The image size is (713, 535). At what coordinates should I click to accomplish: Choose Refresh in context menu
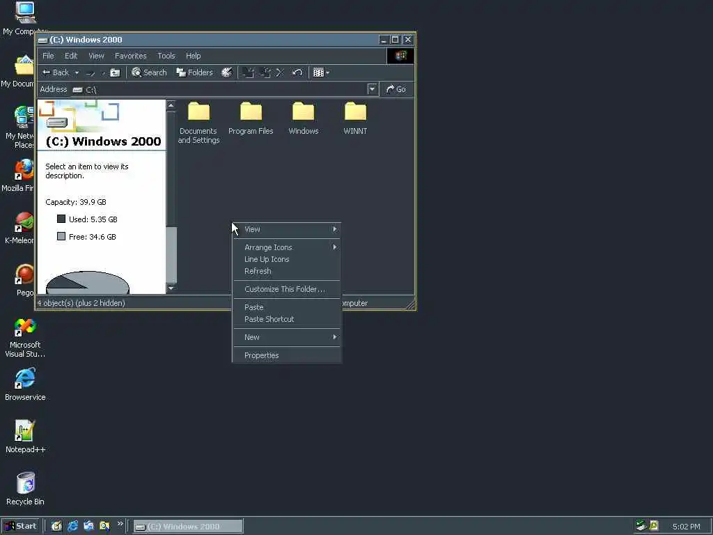[x=287, y=271]
